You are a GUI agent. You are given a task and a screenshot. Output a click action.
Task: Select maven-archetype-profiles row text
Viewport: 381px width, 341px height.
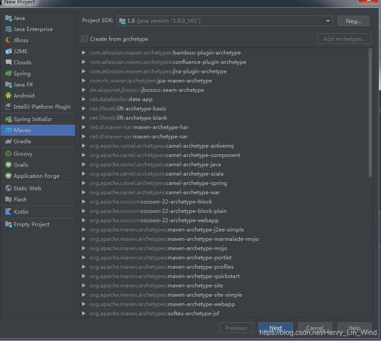[161, 267]
